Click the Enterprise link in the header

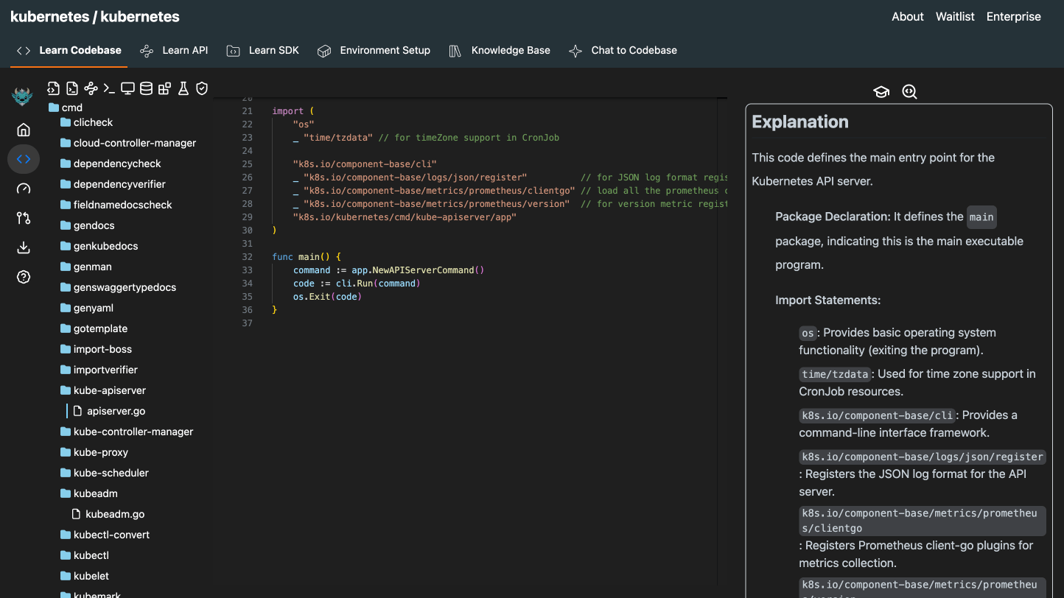pyautogui.click(x=1014, y=16)
